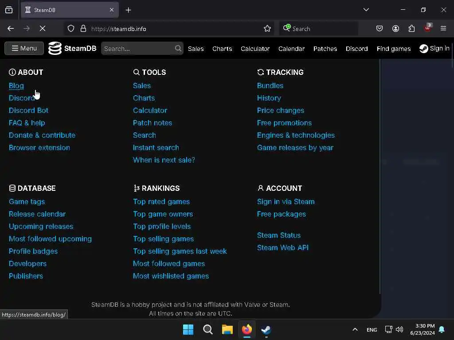This screenshot has height=340, width=454.
Task: Click the site padlock icon
Action: tap(83, 29)
